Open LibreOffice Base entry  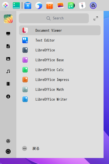pos(60,60)
